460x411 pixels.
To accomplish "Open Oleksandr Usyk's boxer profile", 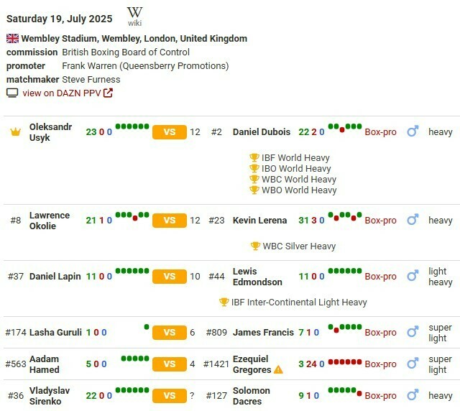I will (50, 132).
